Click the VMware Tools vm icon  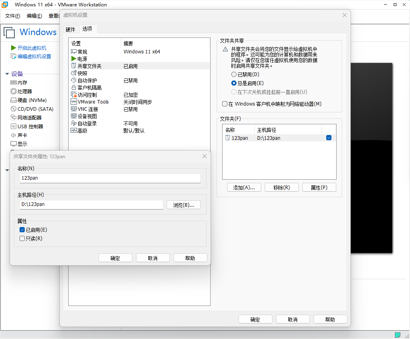click(74, 102)
